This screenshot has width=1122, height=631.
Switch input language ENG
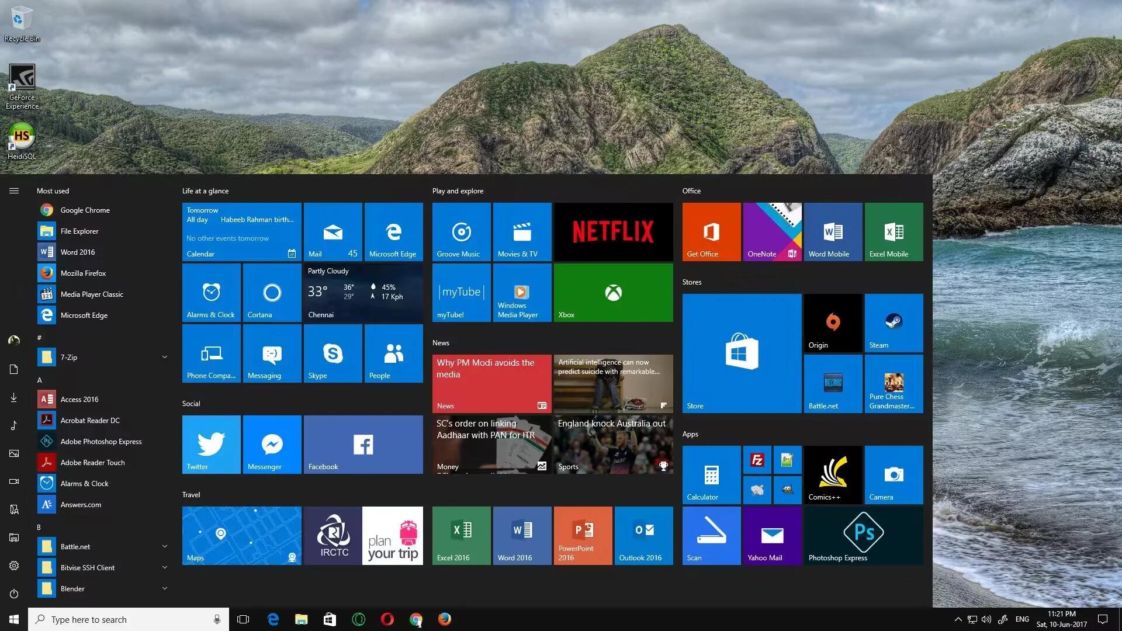point(1022,619)
